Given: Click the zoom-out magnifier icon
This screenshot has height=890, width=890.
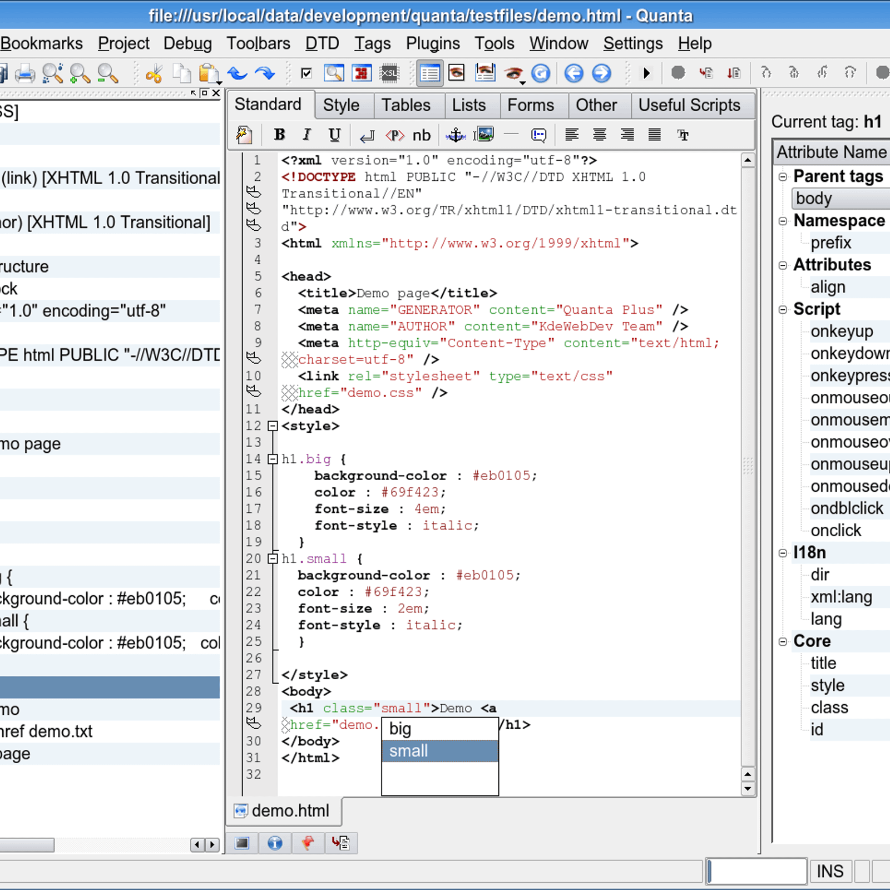Looking at the screenshot, I should (107, 73).
